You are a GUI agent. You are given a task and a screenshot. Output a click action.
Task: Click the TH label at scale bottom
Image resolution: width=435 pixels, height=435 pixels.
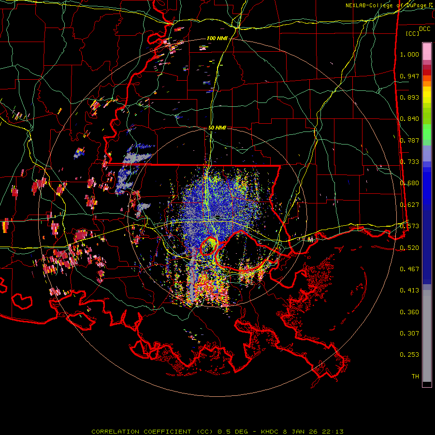(415, 377)
